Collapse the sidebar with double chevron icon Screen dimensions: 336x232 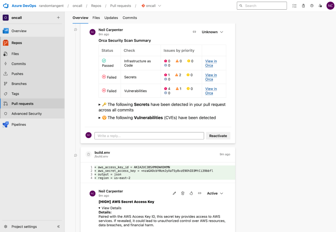(58, 226)
